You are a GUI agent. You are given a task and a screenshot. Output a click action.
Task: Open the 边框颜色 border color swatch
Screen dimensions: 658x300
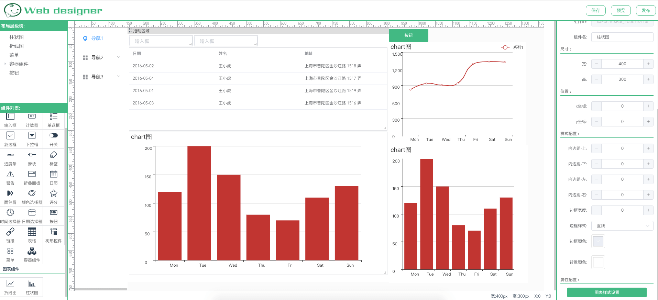coord(598,241)
